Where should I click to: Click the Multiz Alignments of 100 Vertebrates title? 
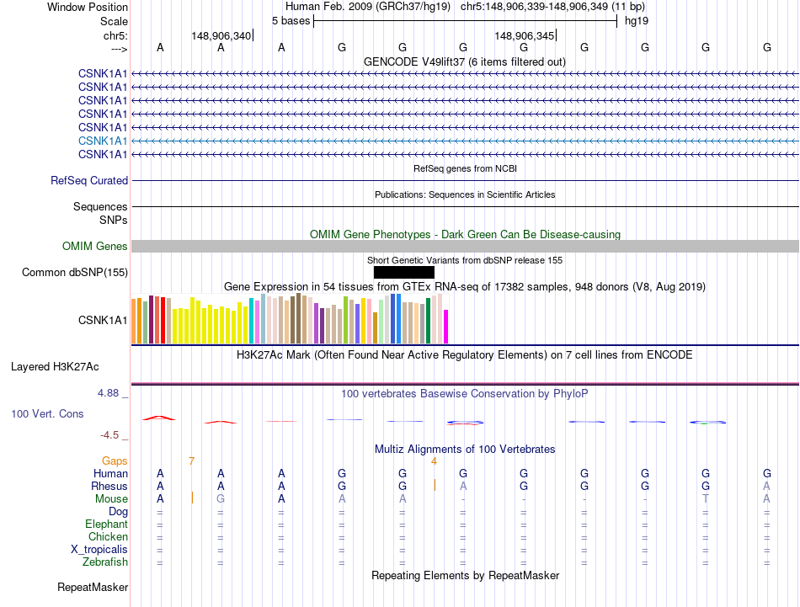click(x=465, y=449)
